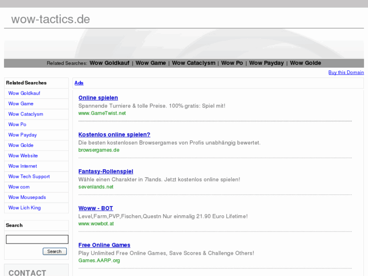Open the Woww - BOT ad title

tap(96, 208)
